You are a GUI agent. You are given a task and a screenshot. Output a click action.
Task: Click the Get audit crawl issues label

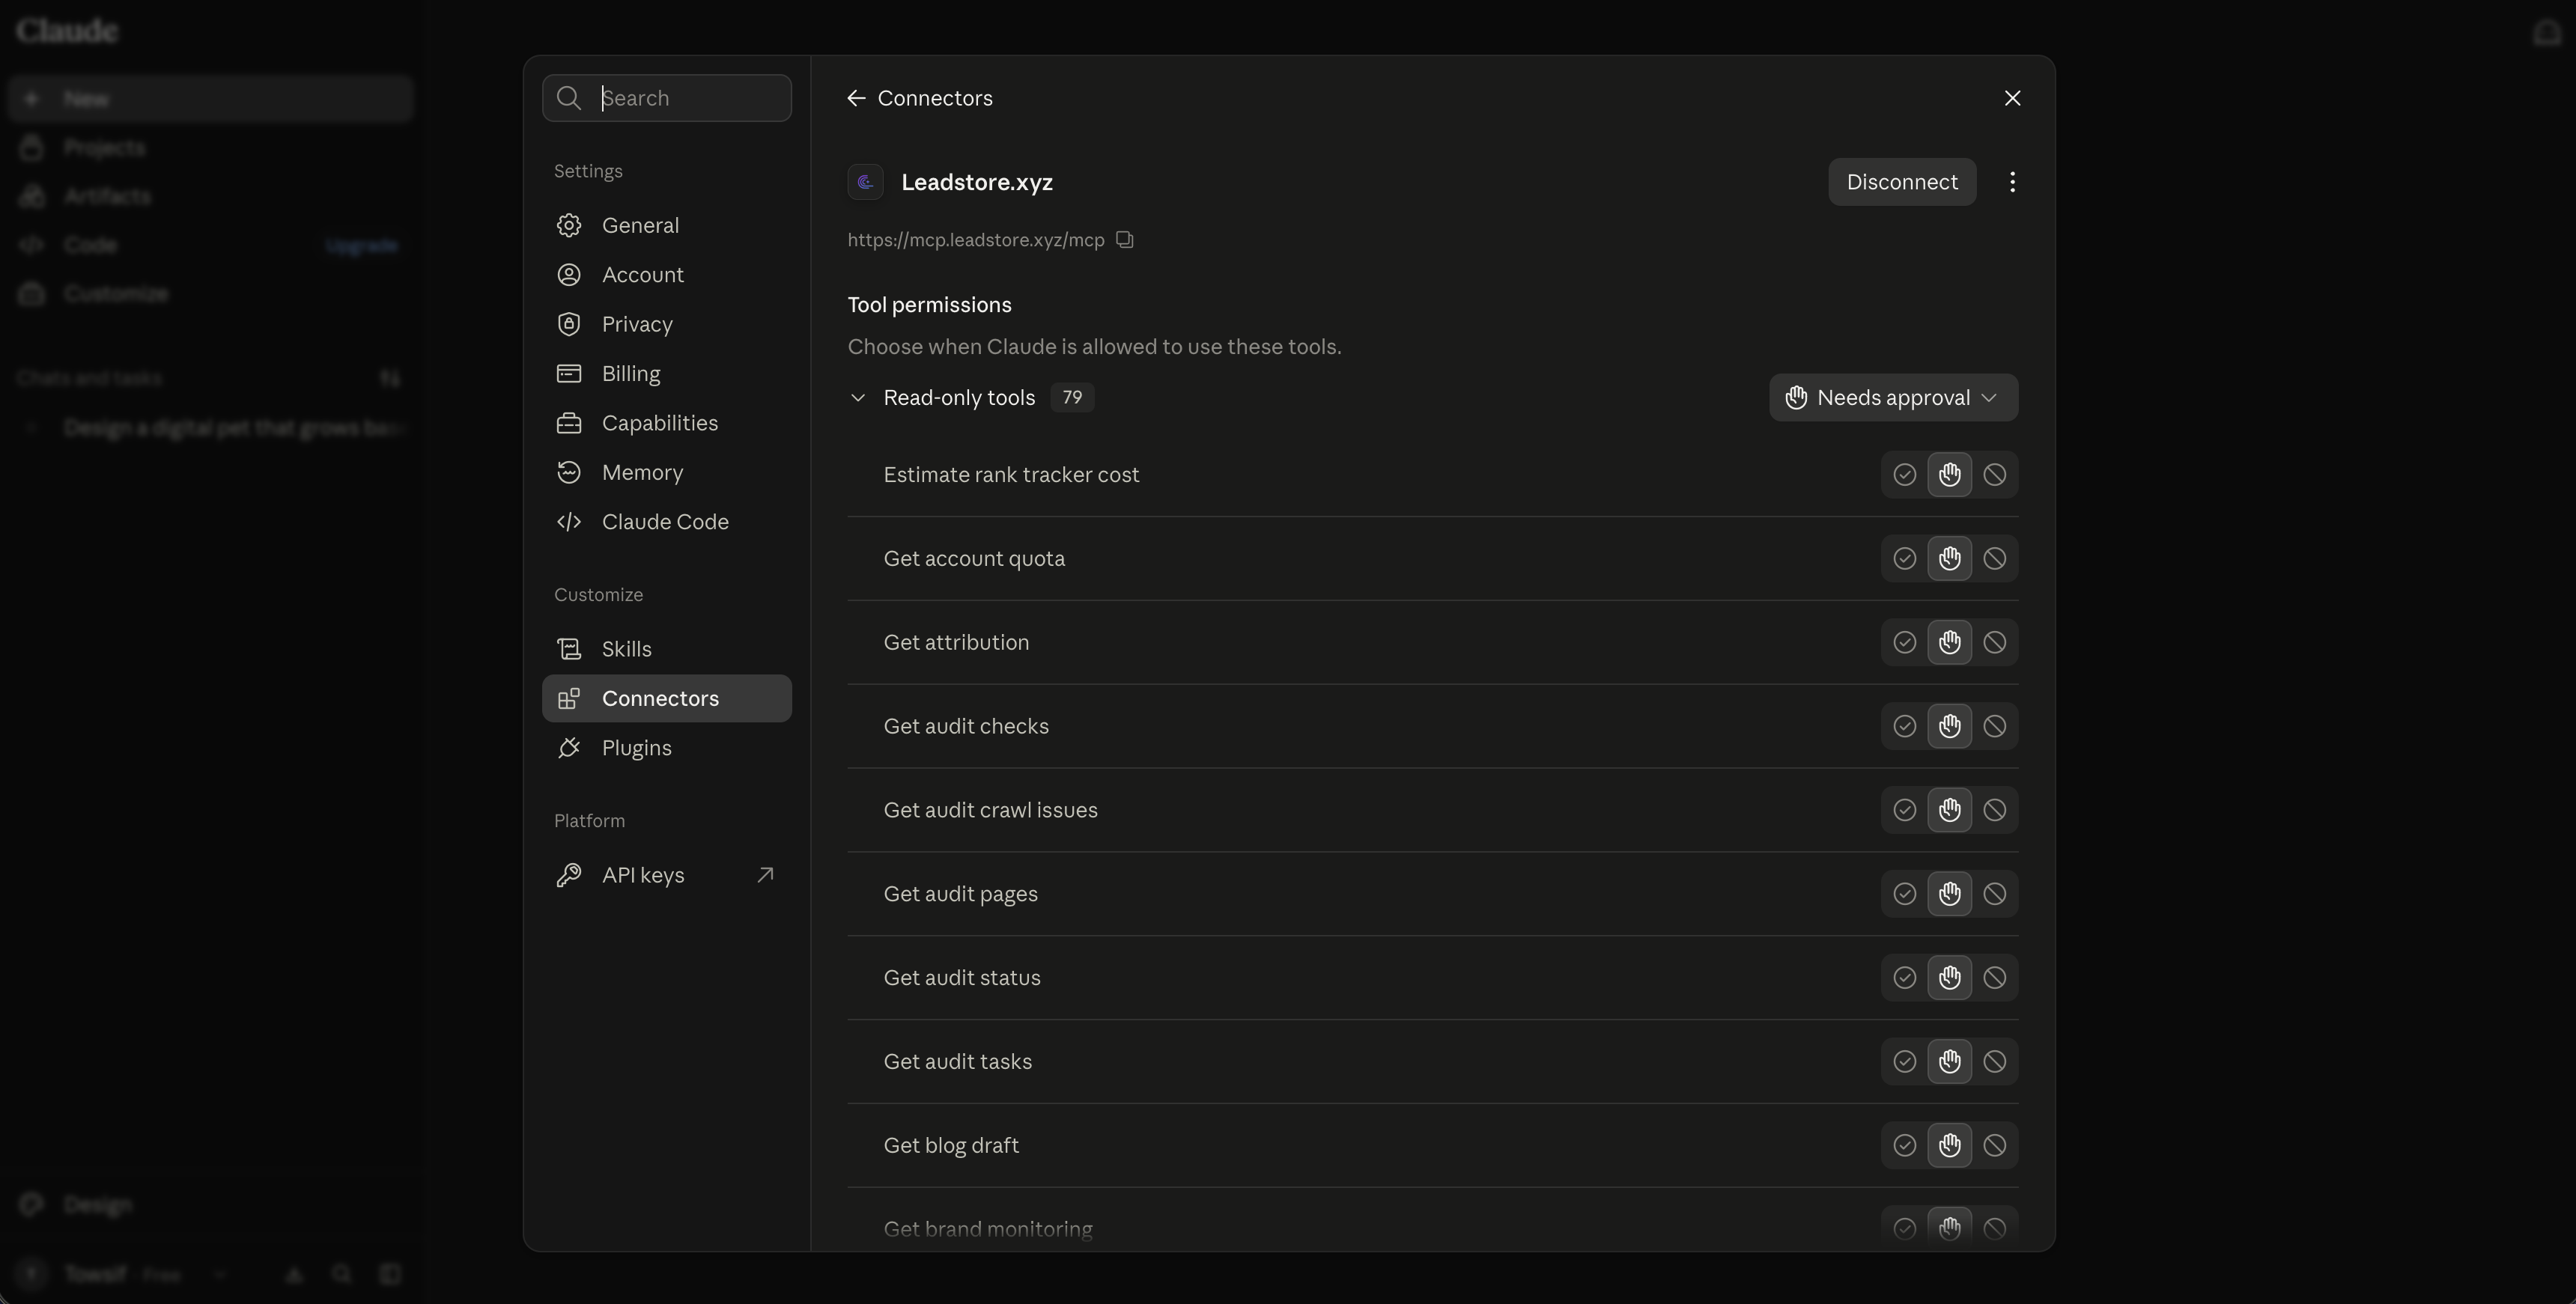tap(990, 810)
